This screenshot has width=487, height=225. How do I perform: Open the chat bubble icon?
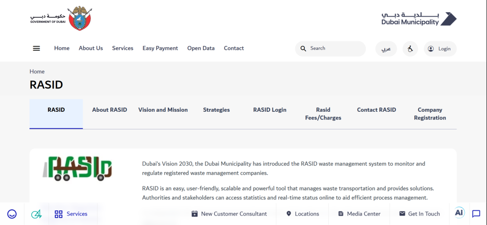coord(476,214)
